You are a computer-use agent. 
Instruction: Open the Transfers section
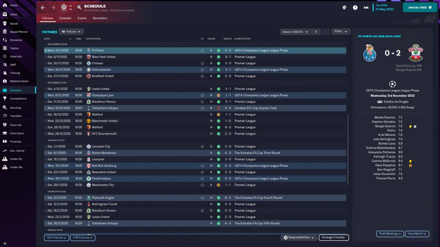coord(16,116)
